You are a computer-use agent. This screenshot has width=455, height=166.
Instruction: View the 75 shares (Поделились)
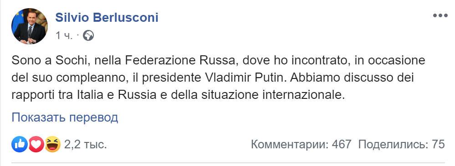[x=402, y=144]
